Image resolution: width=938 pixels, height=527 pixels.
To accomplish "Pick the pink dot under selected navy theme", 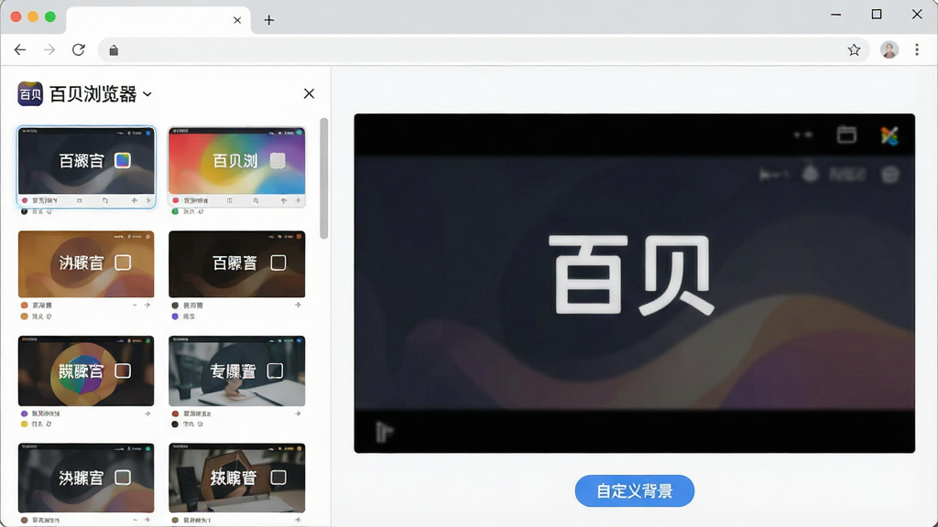I will click(x=25, y=200).
